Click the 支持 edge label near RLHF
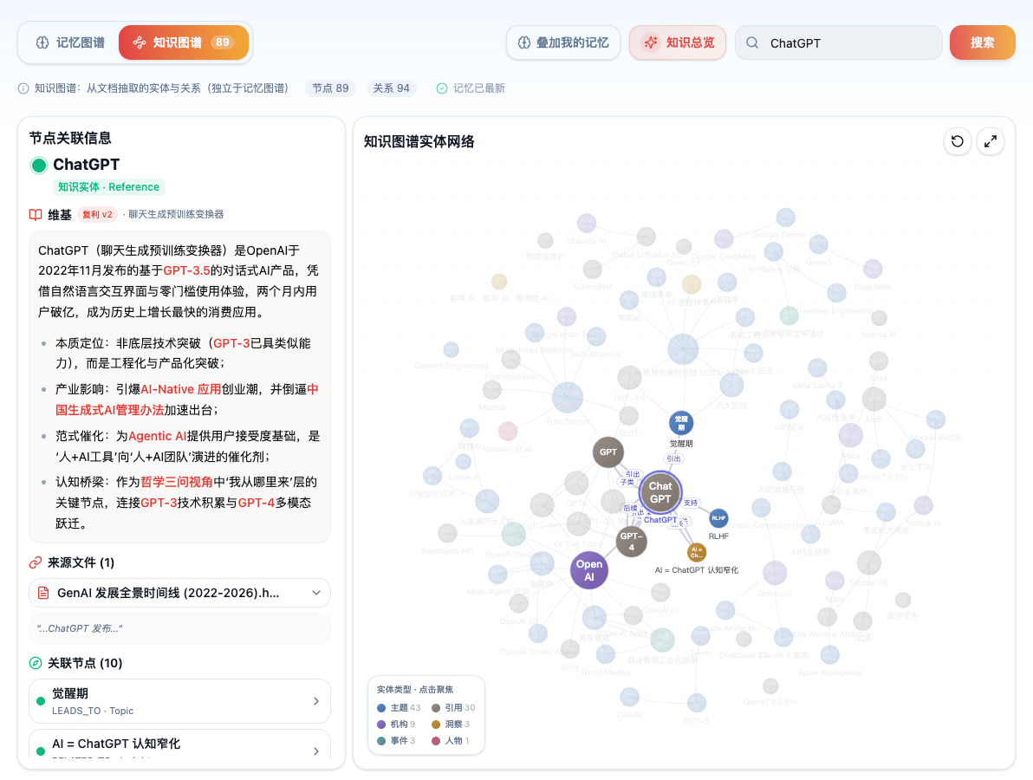The height and width of the screenshot is (780, 1033). pos(691,503)
